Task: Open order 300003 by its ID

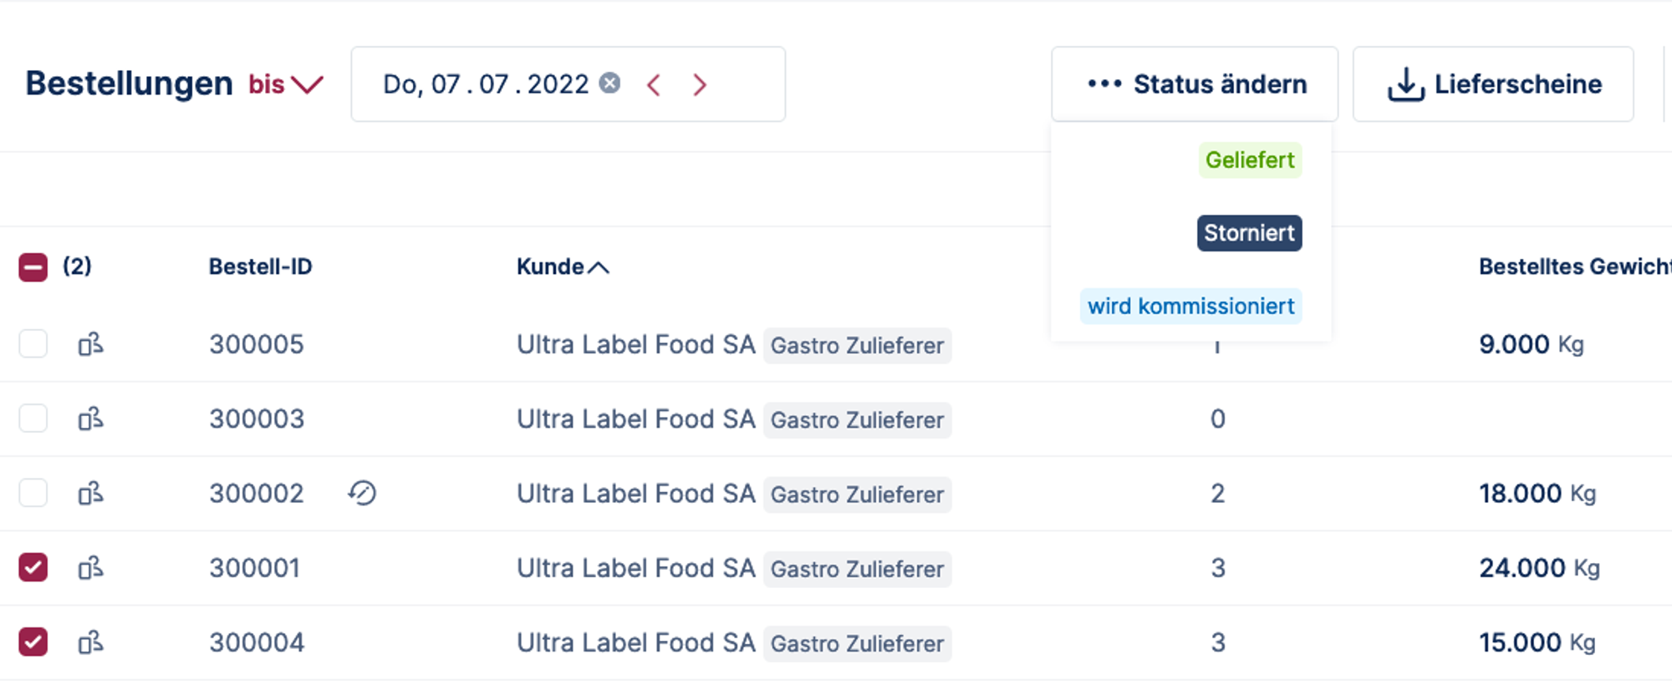Action: [257, 419]
